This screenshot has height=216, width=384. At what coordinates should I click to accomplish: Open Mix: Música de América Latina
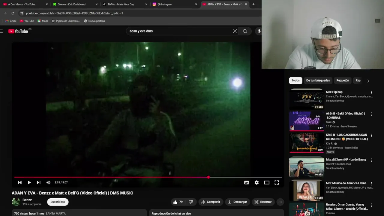pyautogui.click(x=346, y=183)
